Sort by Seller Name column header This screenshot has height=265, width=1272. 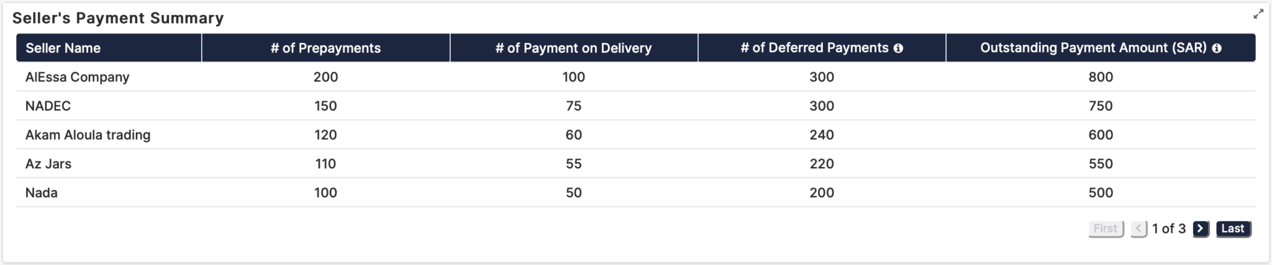(63, 48)
